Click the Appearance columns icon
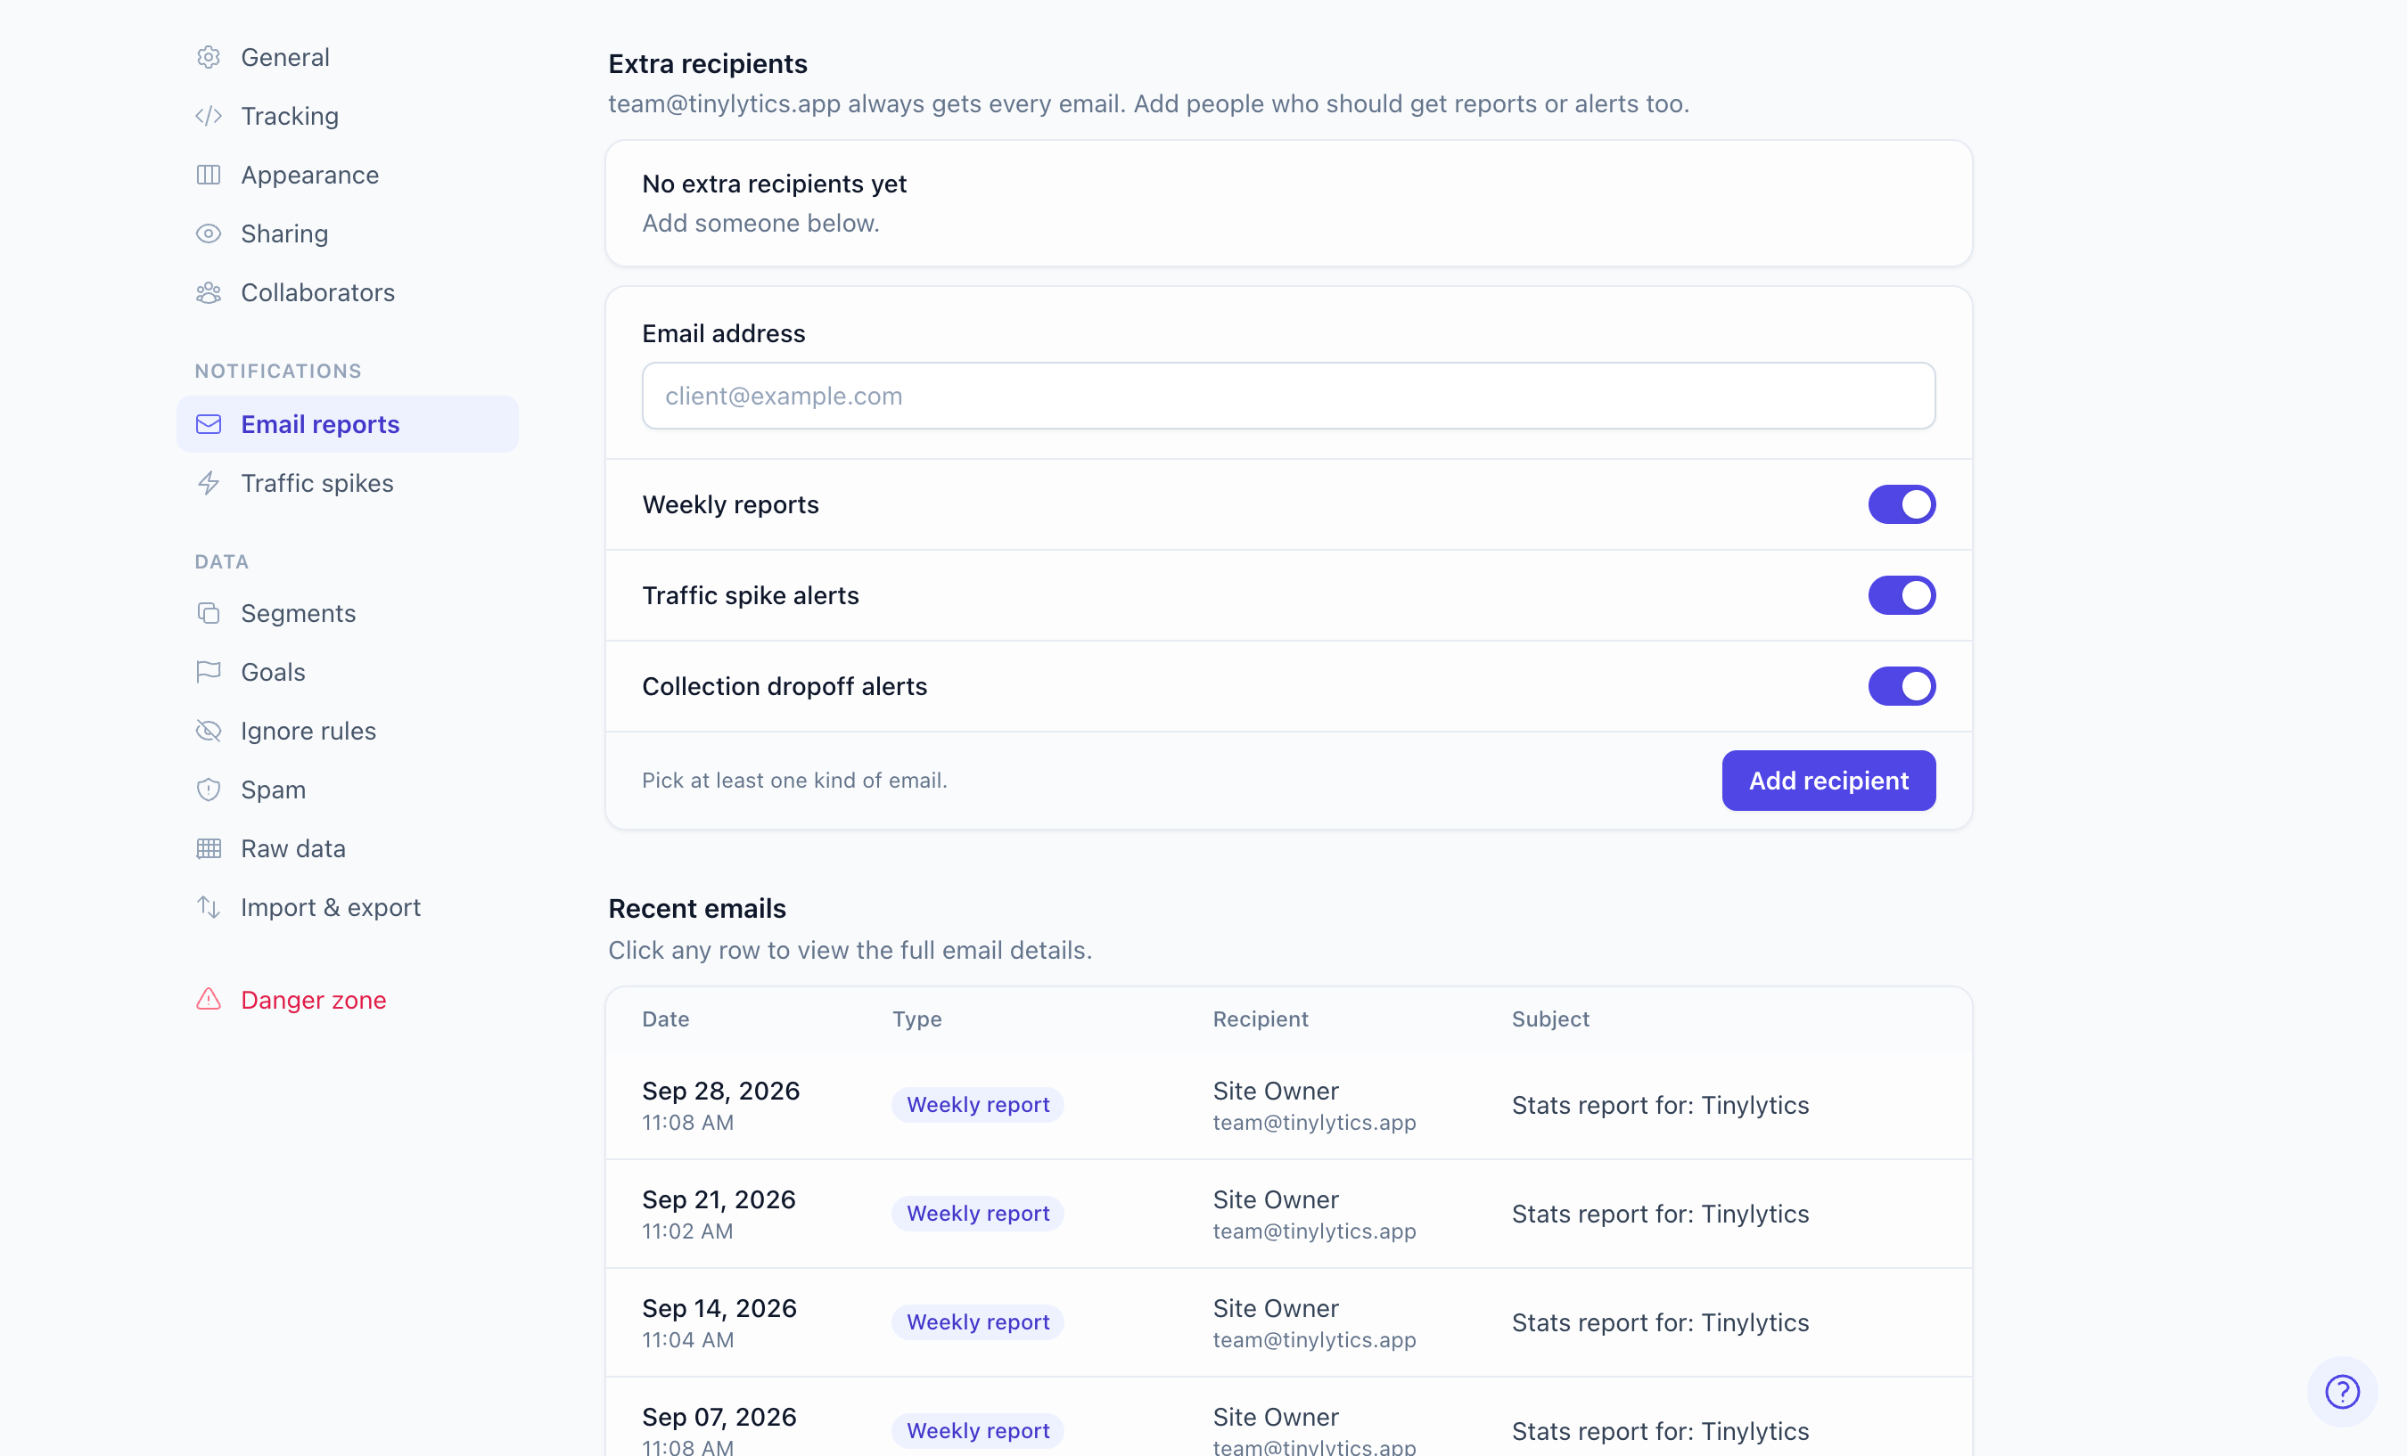Image resolution: width=2407 pixels, height=1456 pixels. (x=208, y=175)
